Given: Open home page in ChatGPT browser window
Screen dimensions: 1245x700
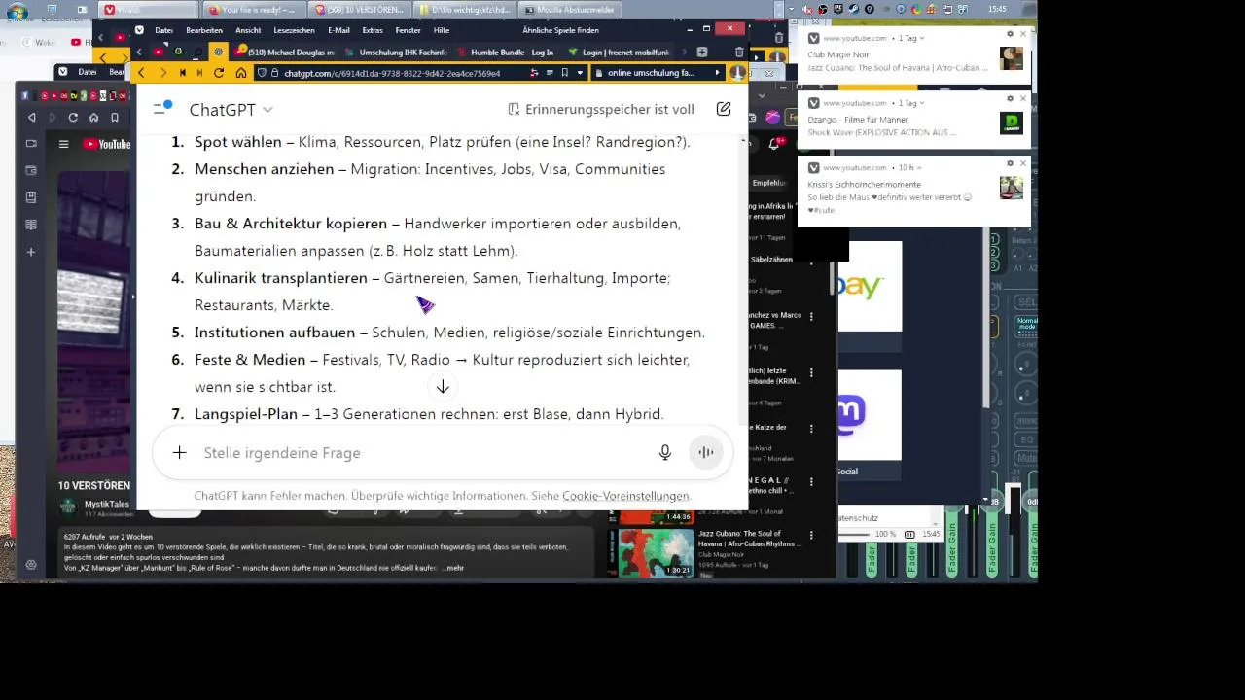Looking at the screenshot, I should (240, 73).
